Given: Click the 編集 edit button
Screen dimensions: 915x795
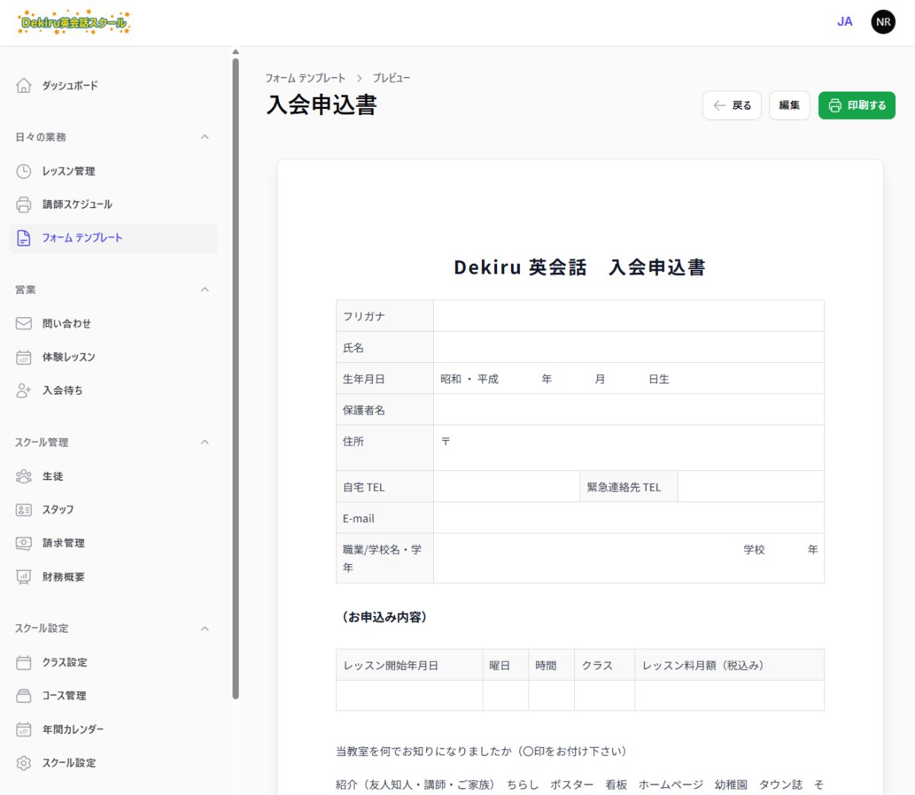Looking at the screenshot, I should pyautogui.click(x=789, y=105).
